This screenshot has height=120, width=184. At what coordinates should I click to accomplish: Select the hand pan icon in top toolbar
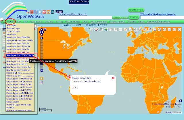(179, 29)
